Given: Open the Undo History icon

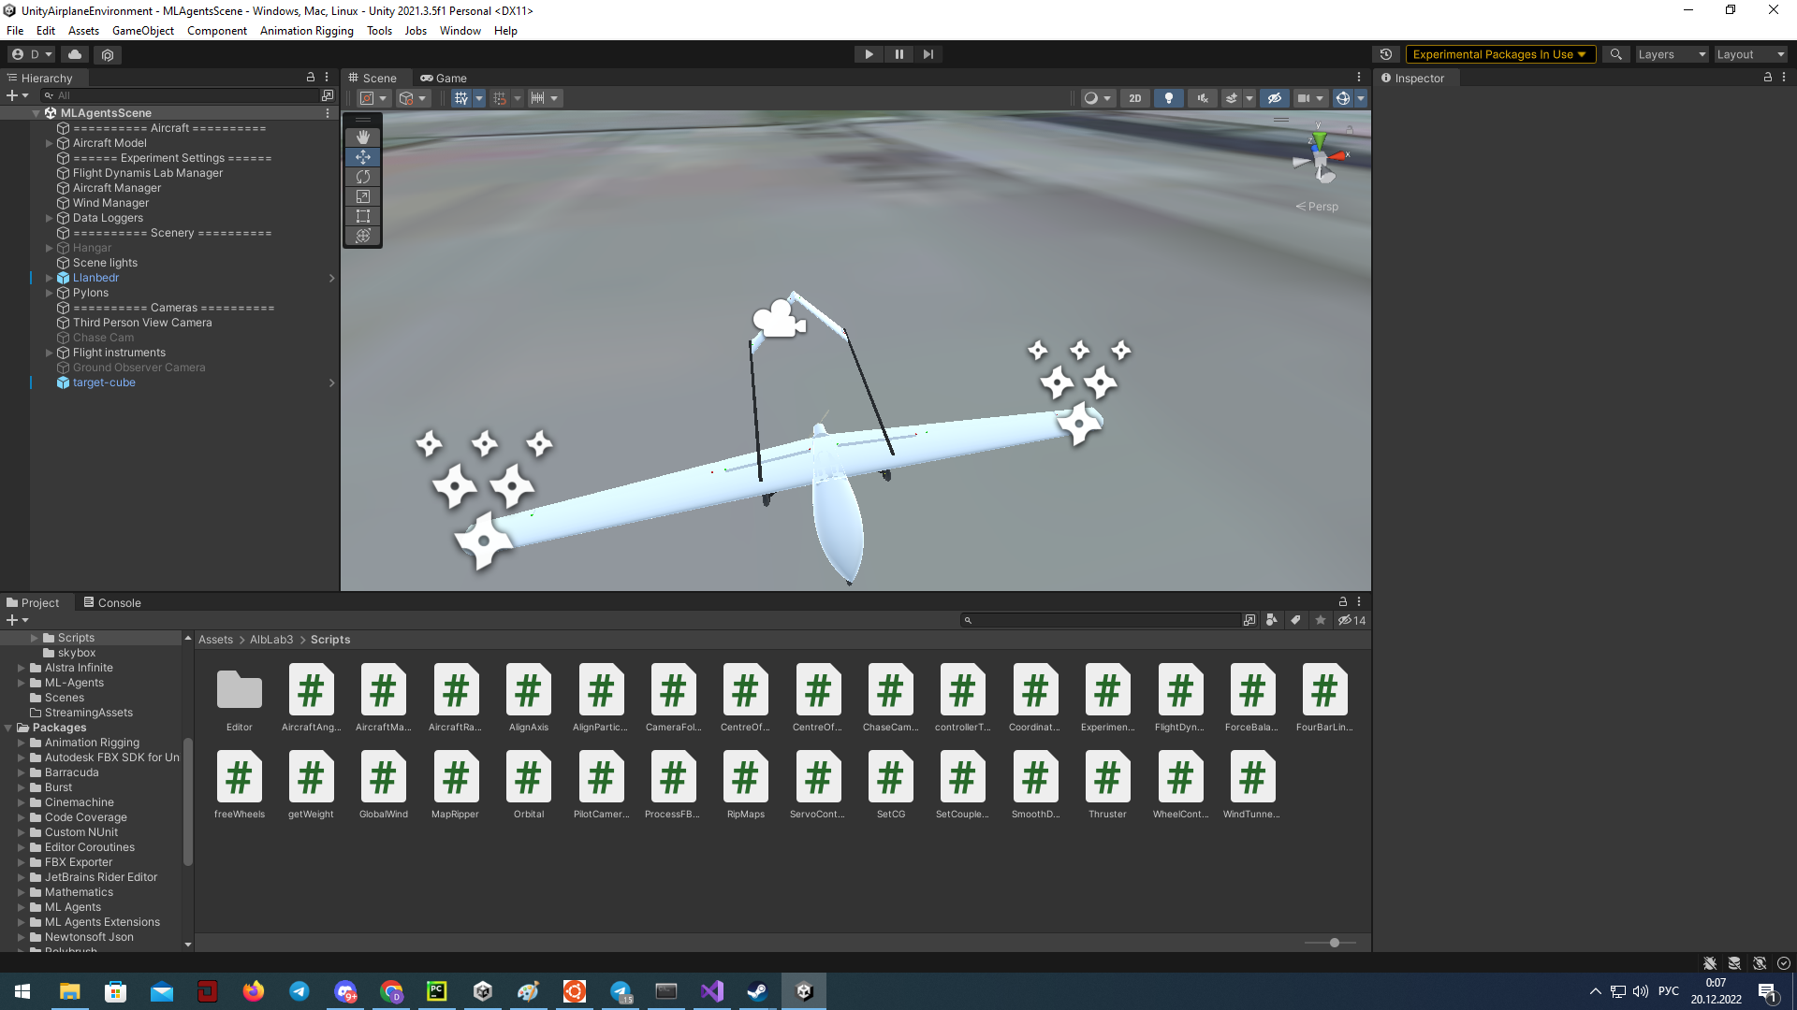Looking at the screenshot, I should [x=1386, y=54].
